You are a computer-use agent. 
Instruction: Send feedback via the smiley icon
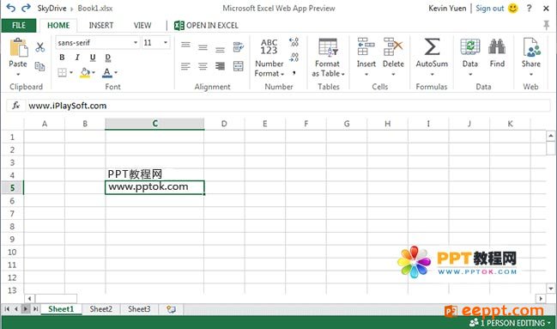[513, 9]
